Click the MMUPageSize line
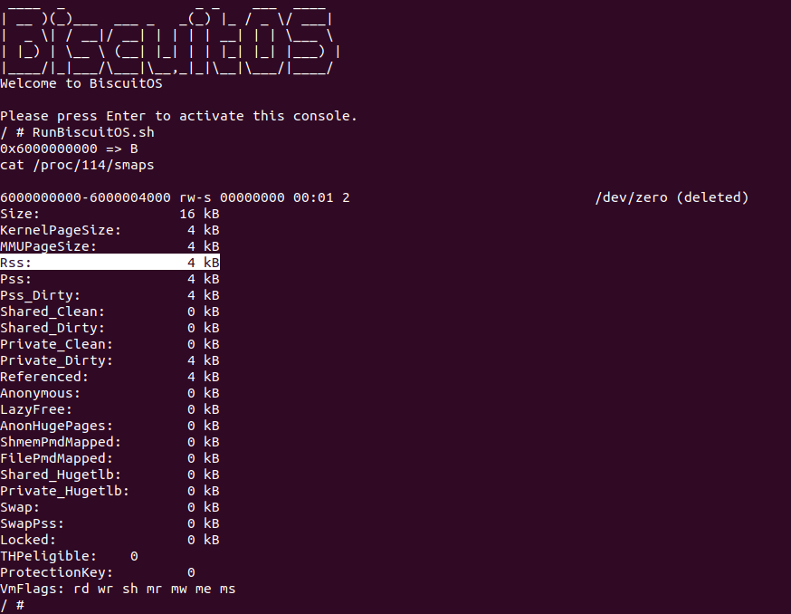 [110, 246]
